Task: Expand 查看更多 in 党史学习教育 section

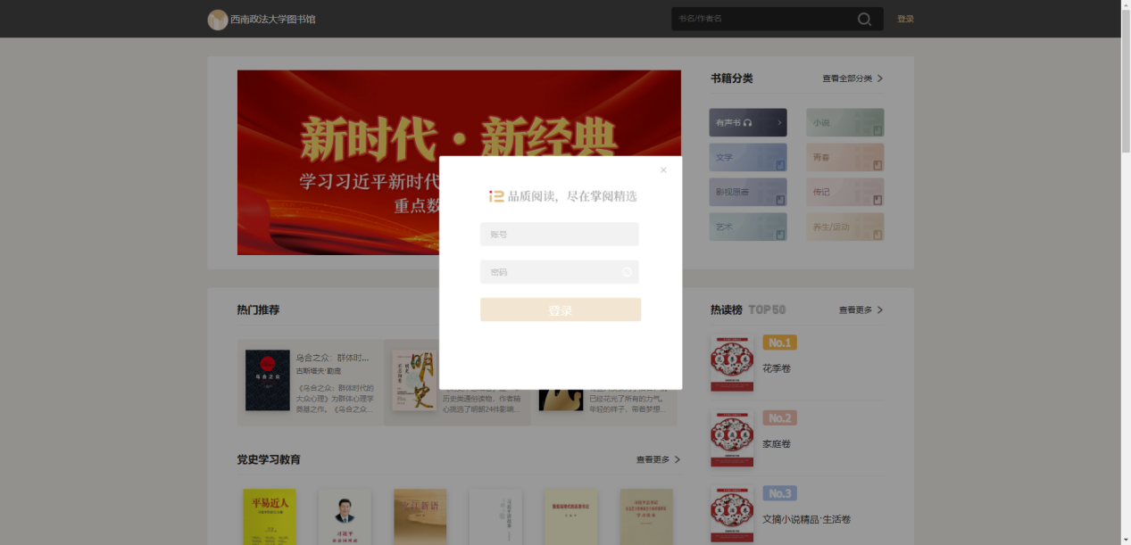Action: 658,460
